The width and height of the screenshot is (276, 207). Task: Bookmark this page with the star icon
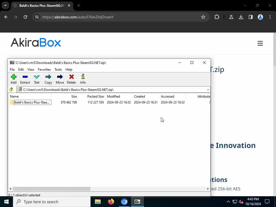tap(203, 17)
